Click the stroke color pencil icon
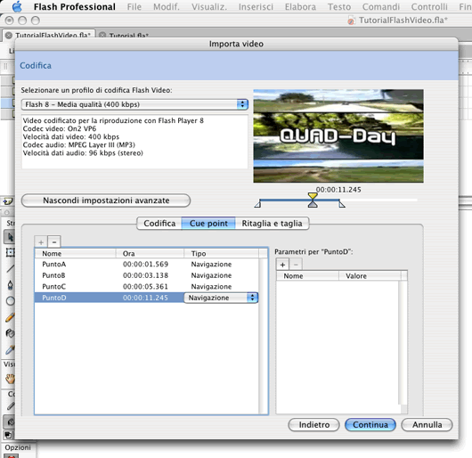 [x=11, y=406]
